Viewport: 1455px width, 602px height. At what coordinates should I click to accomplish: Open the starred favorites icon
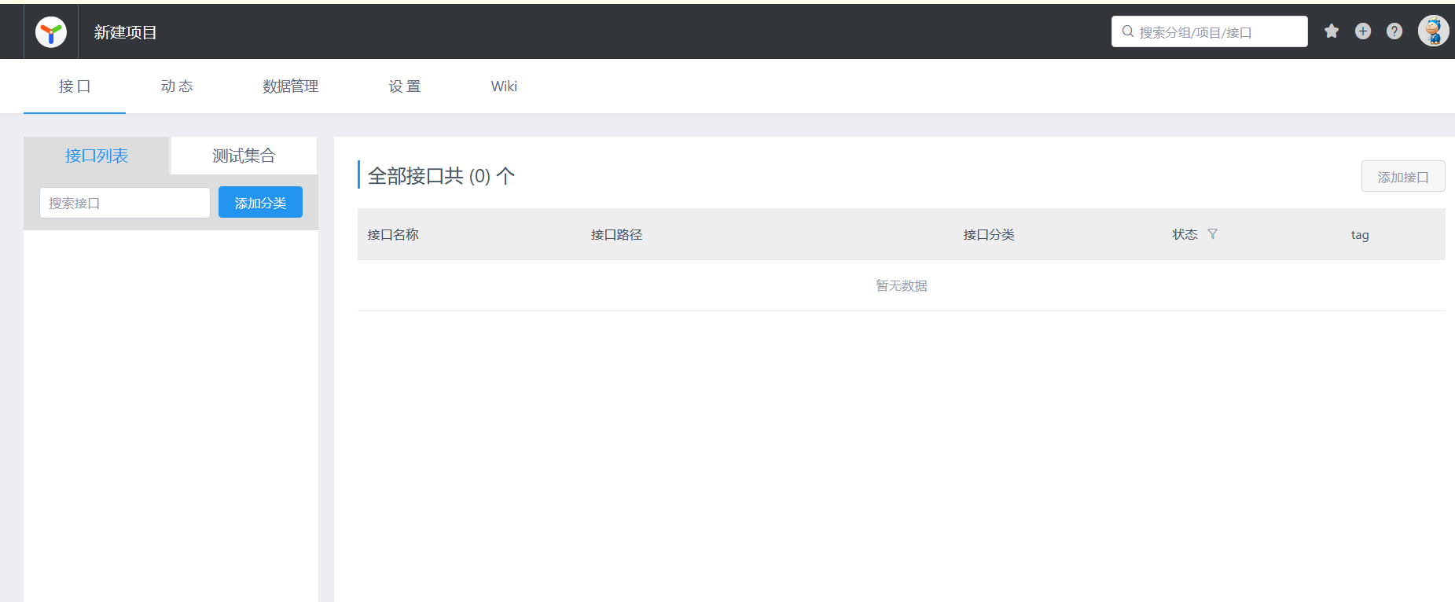pos(1332,31)
